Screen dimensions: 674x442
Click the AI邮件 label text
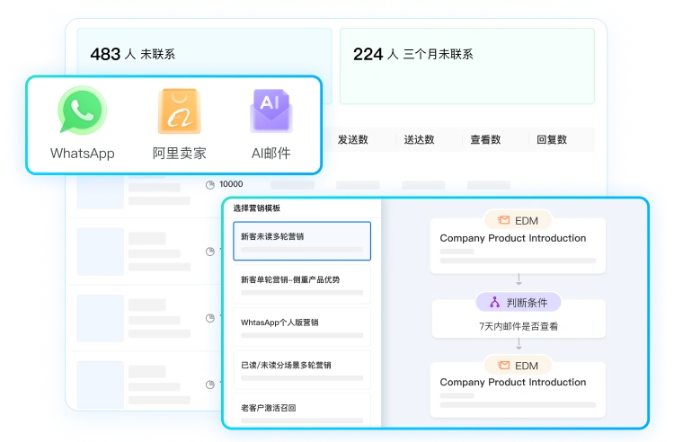pos(270,153)
